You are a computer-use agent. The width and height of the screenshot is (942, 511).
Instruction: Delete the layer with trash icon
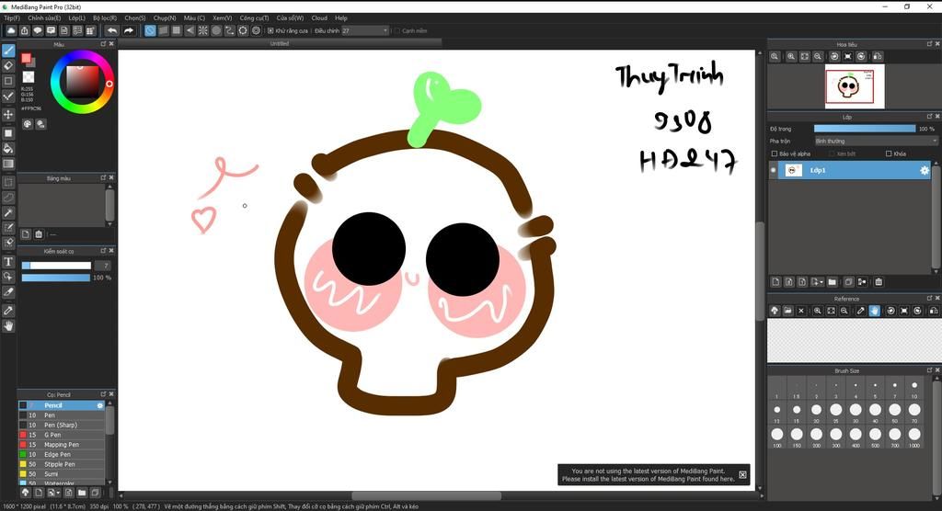879,281
